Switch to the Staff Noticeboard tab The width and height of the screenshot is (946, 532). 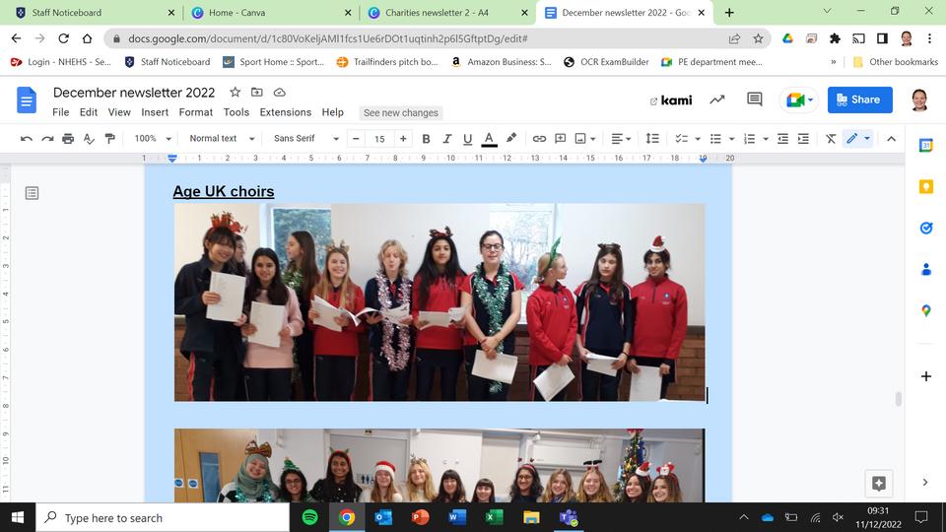coord(90,13)
